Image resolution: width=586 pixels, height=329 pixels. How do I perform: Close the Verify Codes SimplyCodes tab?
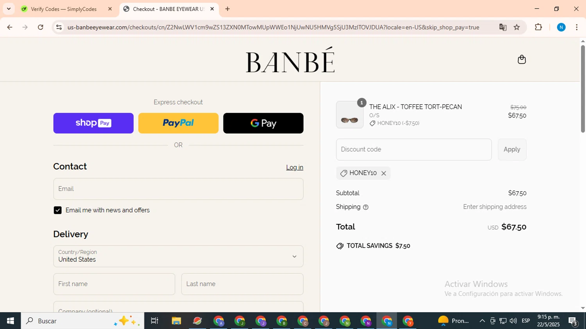click(110, 9)
